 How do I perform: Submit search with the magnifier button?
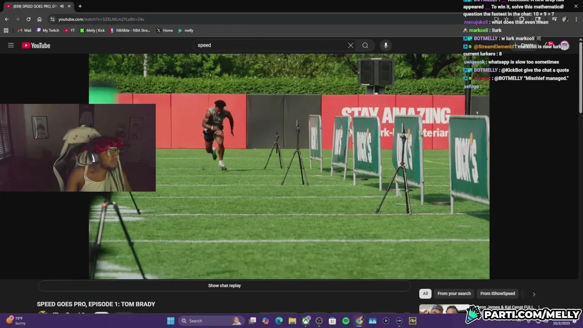pyautogui.click(x=365, y=45)
